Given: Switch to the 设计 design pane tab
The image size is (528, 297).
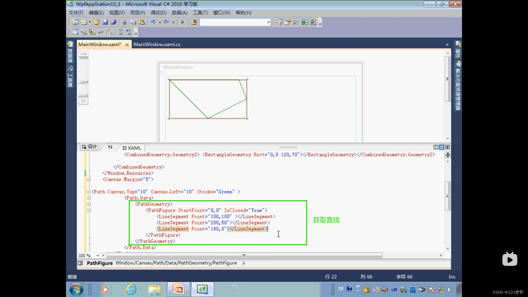Looking at the screenshot, I should 90,147.
